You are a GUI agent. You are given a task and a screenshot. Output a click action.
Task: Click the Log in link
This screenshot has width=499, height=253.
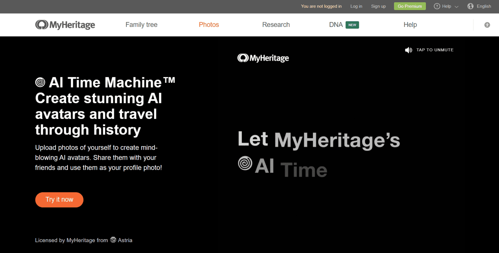(x=356, y=6)
